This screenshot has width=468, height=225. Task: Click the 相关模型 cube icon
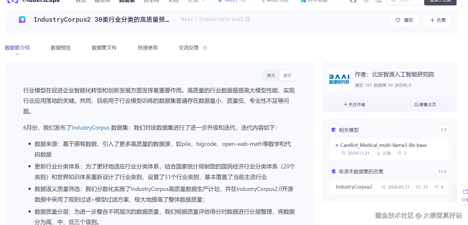(333, 130)
